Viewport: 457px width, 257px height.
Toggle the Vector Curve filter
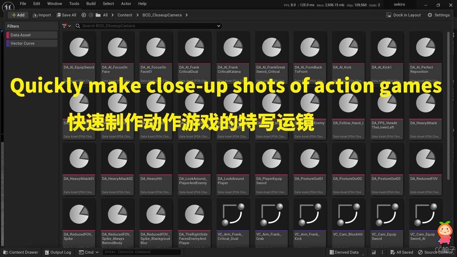click(32, 43)
